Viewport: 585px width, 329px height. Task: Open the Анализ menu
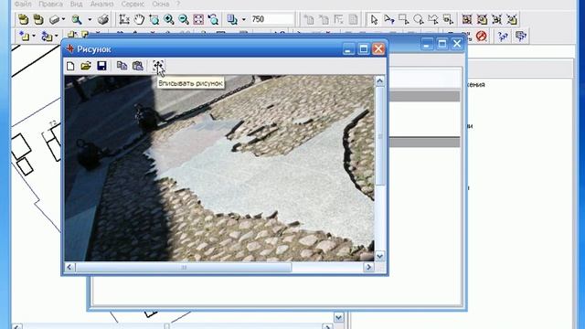101,4
